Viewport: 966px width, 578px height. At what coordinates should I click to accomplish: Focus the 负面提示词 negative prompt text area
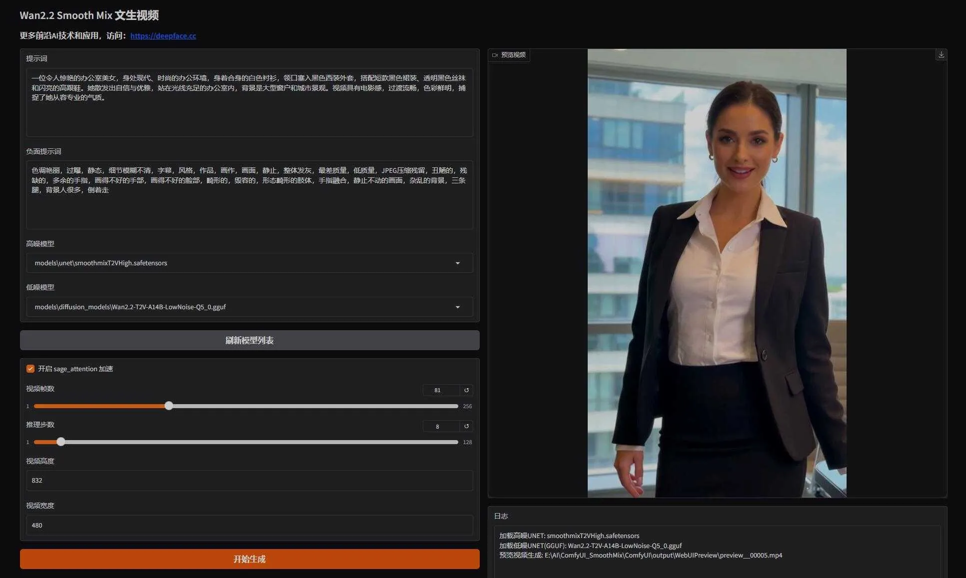coord(249,195)
